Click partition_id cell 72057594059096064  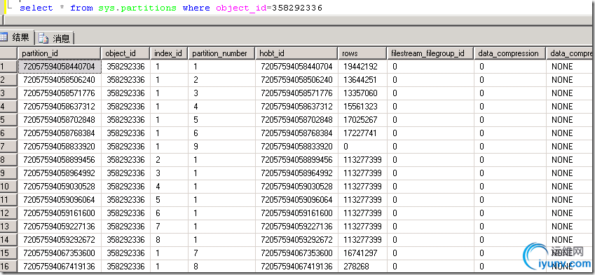click(x=59, y=200)
